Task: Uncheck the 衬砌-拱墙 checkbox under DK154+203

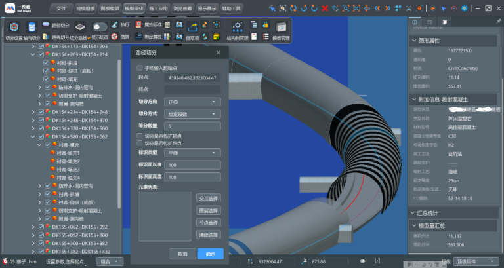Action: pos(46,63)
